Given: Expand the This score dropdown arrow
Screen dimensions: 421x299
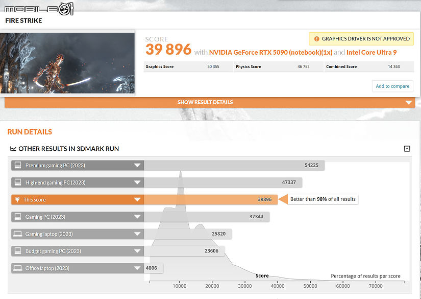Looking at the screenshot, I should click(137, 199).
